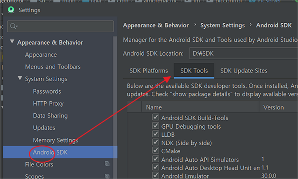Click Android SDK breadcrumb
The width and height of the screenshot is (298, 179).
(274, 25)
